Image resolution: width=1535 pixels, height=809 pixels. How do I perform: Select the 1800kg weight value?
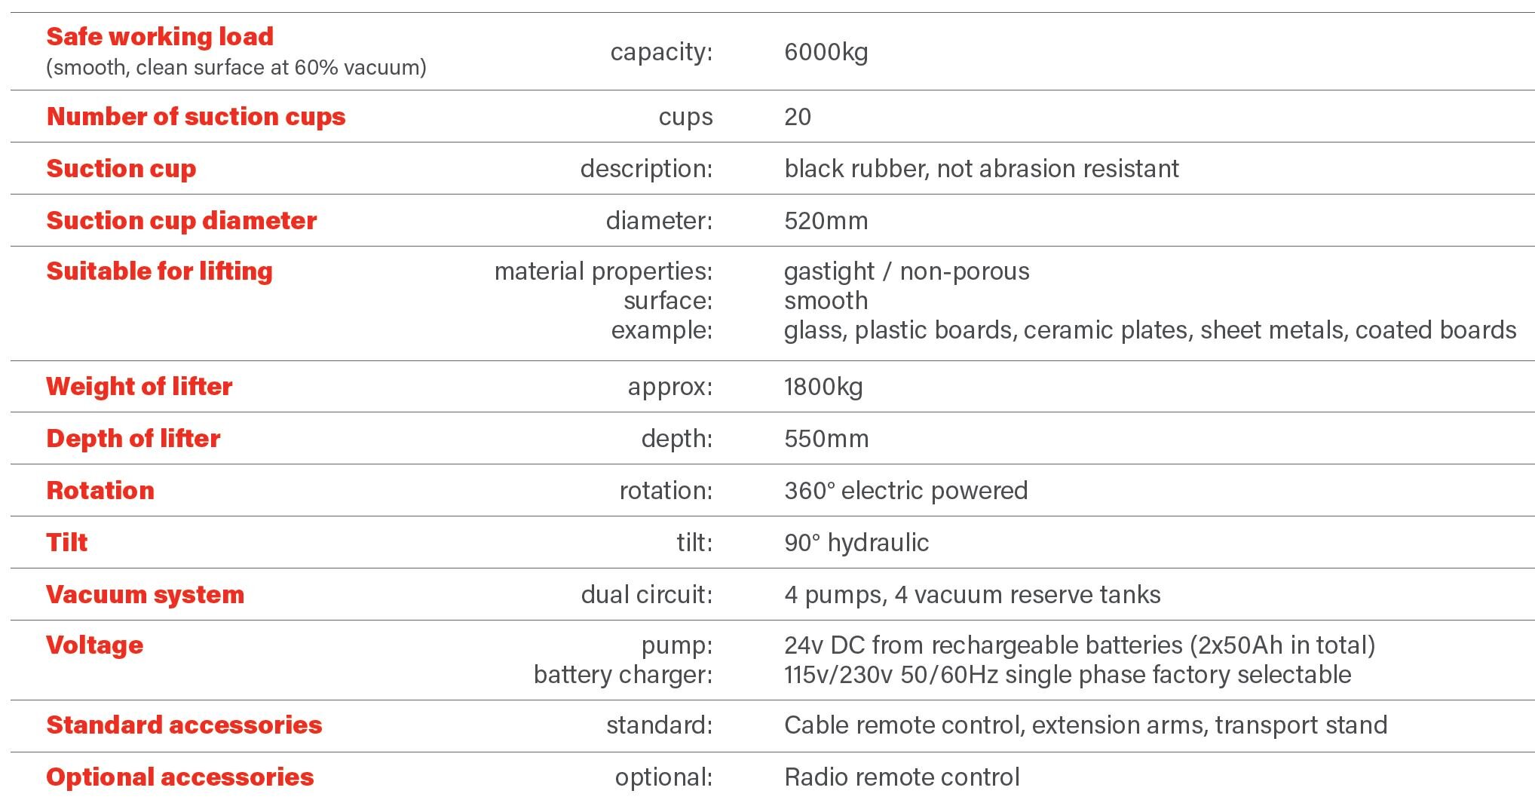[823, 387]
